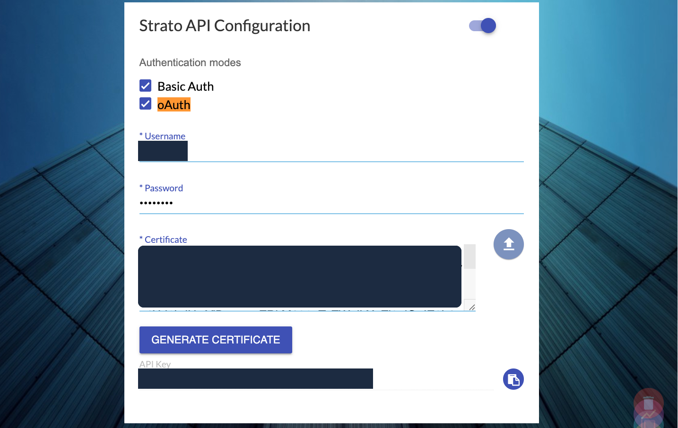Click the Certificate field label
The image size is (678, 428).
coord(165,240)
